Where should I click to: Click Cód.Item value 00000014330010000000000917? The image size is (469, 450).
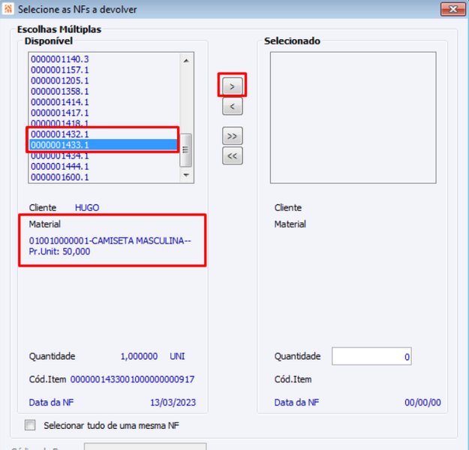tap(132, 379)
